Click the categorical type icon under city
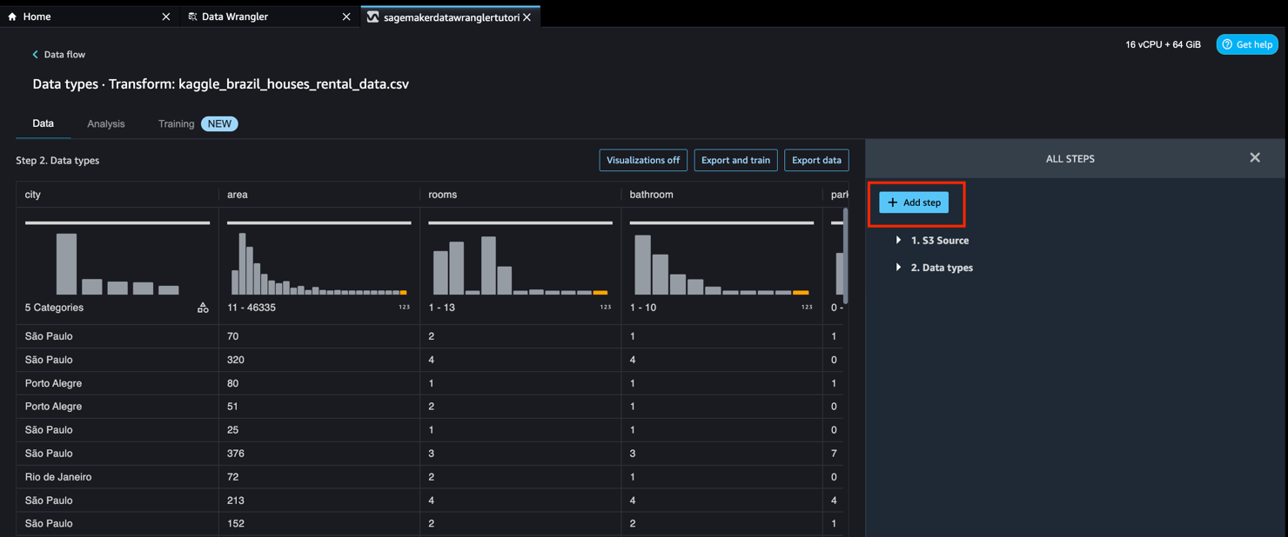 203,308
